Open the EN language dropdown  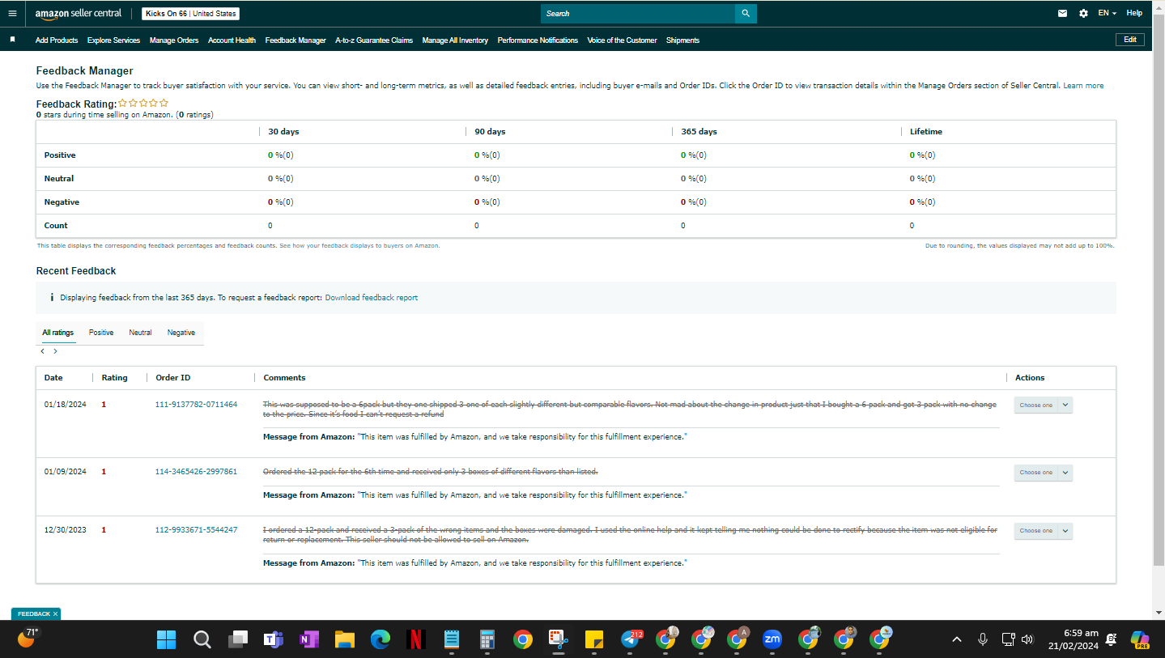[1108, 14]
